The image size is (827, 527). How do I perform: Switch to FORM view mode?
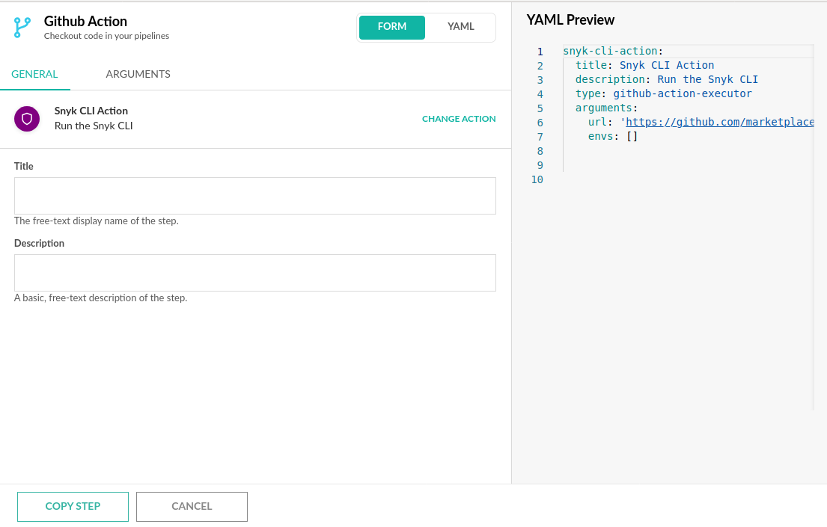tap(391, 27)
